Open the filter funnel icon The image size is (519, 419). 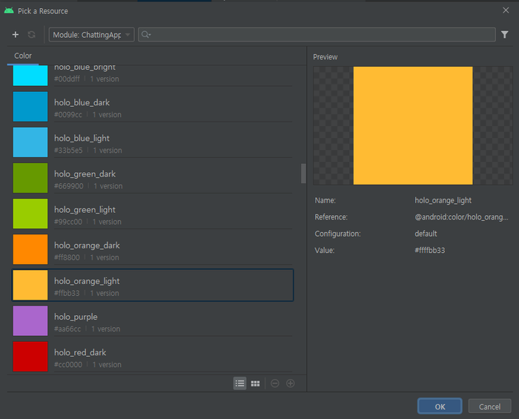(504, 34)
